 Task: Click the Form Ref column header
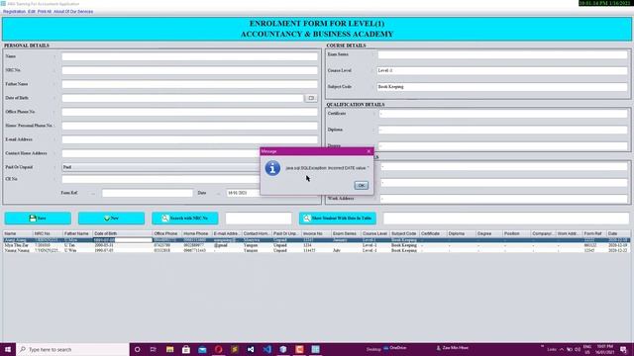[594, 233]
